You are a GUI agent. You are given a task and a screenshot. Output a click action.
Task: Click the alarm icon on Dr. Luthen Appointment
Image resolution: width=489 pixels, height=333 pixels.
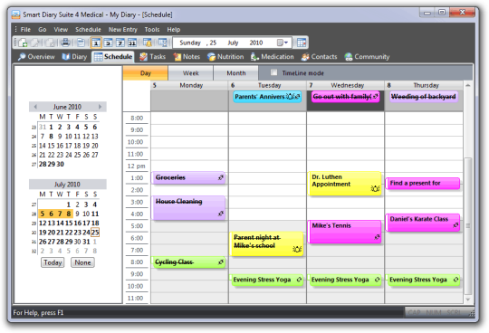[375, 188]
